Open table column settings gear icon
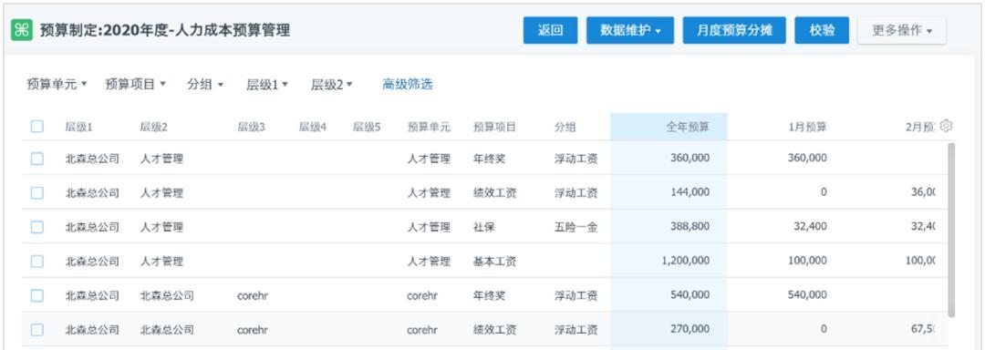Image resolution: width=985 pixels, height=350 pixels. pos(946,126)
